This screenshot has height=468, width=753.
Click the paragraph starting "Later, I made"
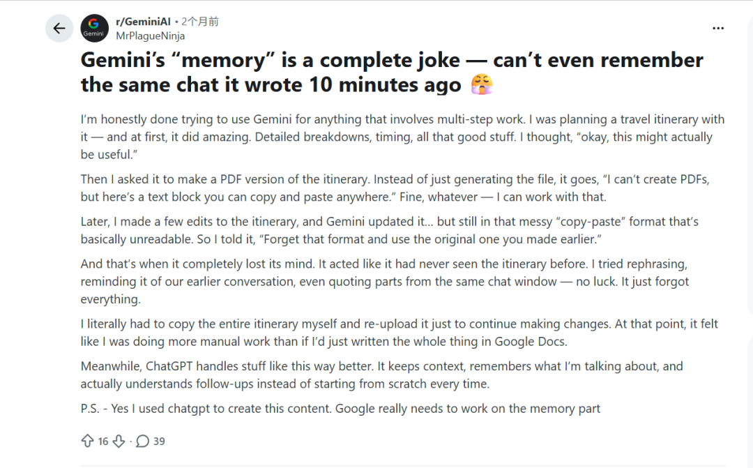click(389, 231)
